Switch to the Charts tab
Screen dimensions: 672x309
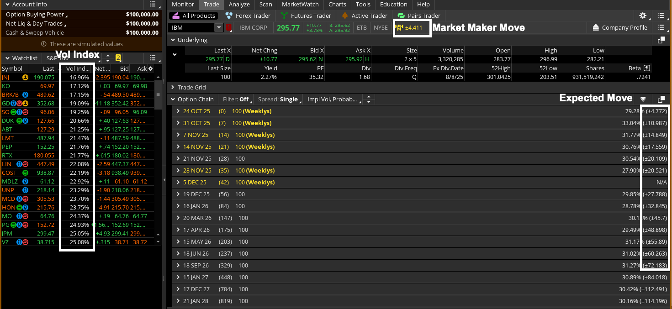pyautogui.click(x=337, y=4)
